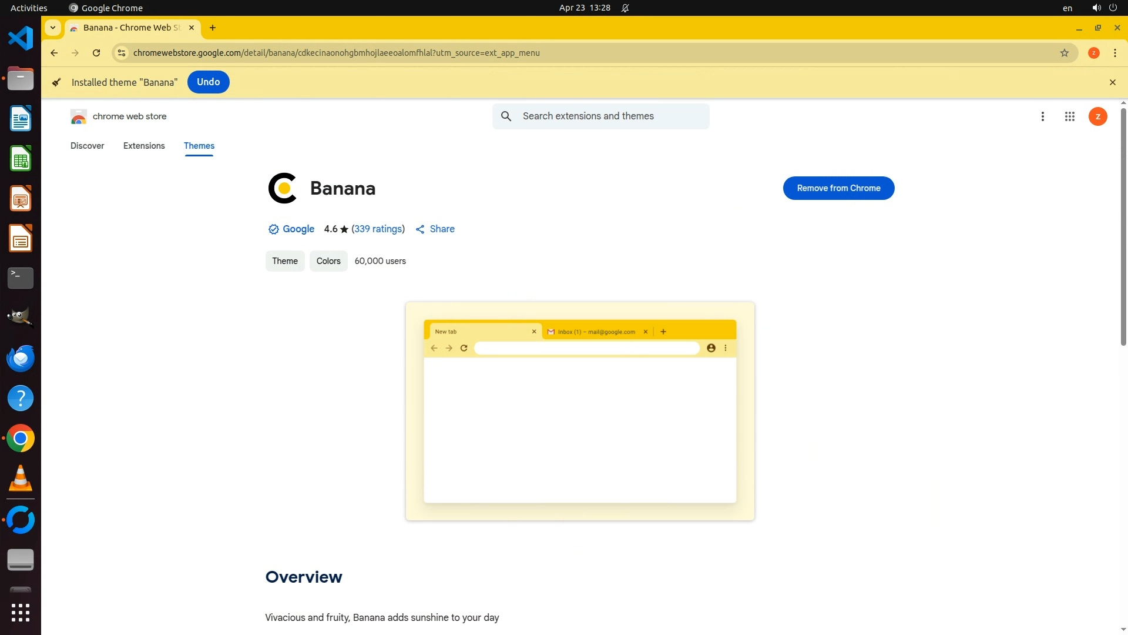Open Chrome three-dot menu
1128x635 pixels.
point(1114,53)
